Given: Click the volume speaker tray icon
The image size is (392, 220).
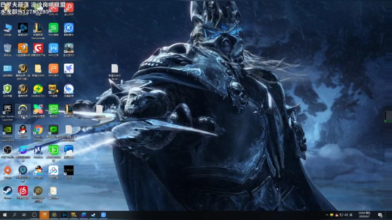Looking at the screenshot, I should pyautogui.click(x=346, y=215).
